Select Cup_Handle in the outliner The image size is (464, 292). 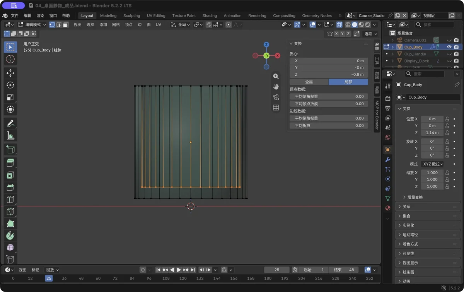(x=415, y=54)
